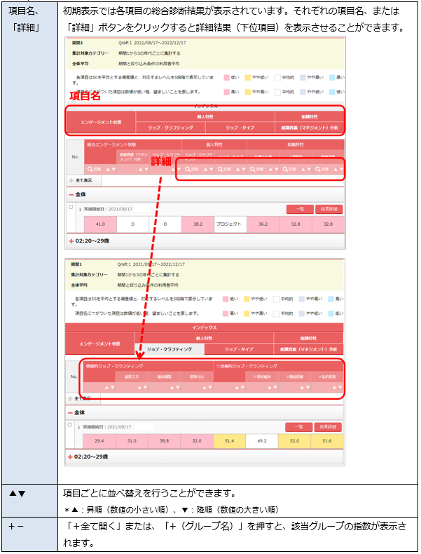The height and width of the screenshot is (554, 421).
Task: Click the 36.2 score cell
Action: pos(263,224)
